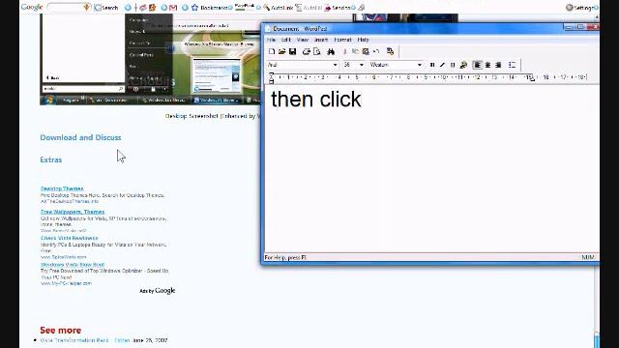
Task: Open Bookmarks star in Google toolbar
Action: pyautogui.click(x=194, y=8)
